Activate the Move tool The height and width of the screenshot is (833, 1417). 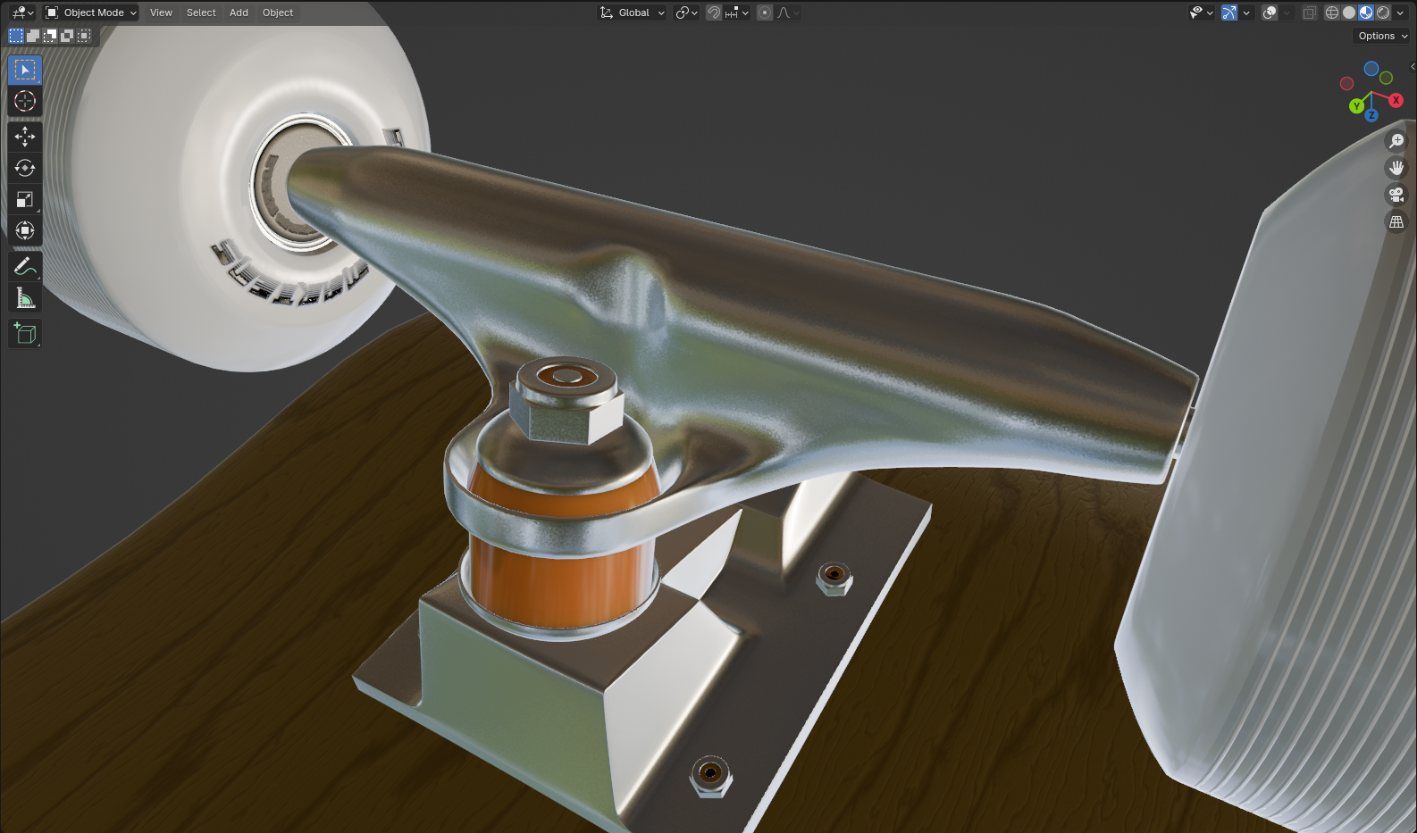pyautogui.click(x=24, y=136)
